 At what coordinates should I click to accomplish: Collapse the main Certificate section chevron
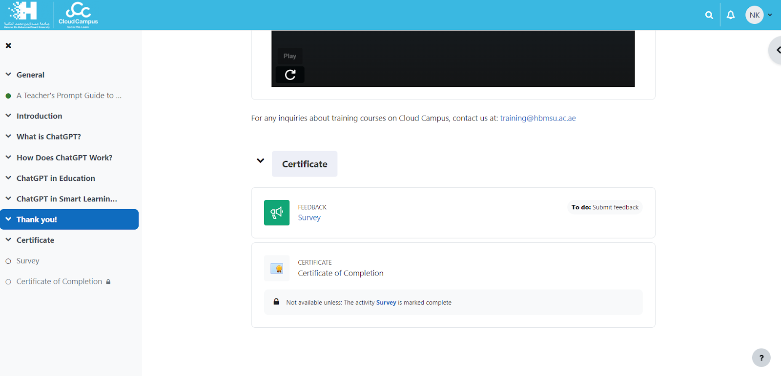pyautogui.click(x=261, y=160)
